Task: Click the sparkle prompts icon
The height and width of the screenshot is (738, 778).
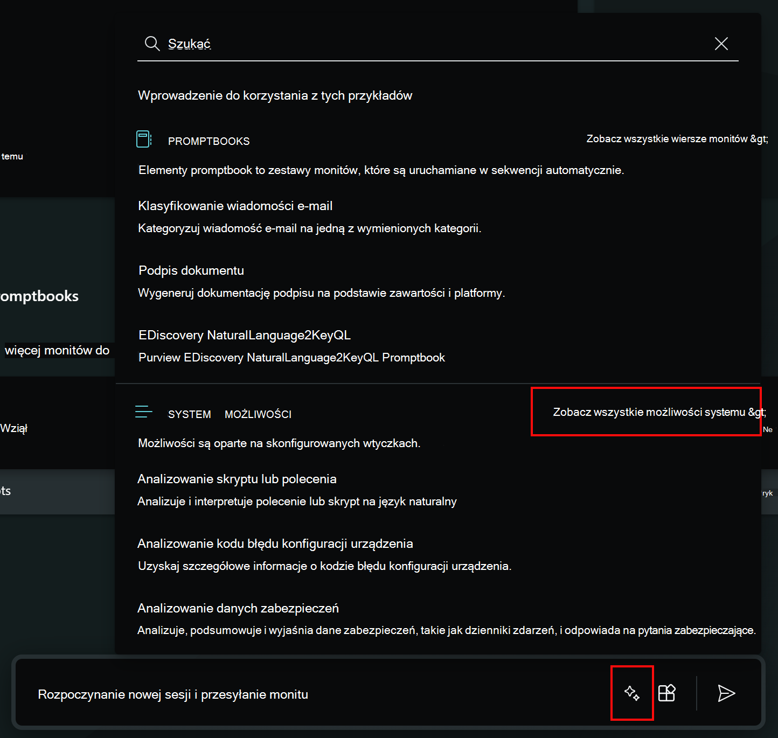Action: [632, 693]
